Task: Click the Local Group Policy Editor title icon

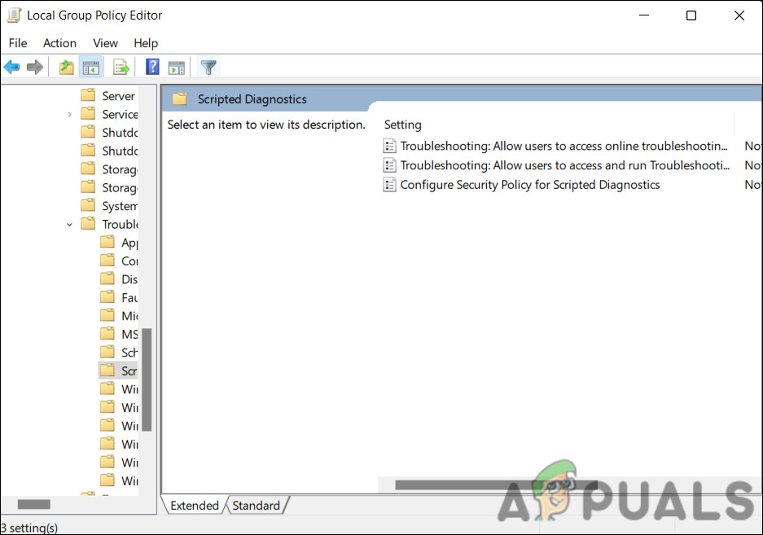Action: (14, 15)
